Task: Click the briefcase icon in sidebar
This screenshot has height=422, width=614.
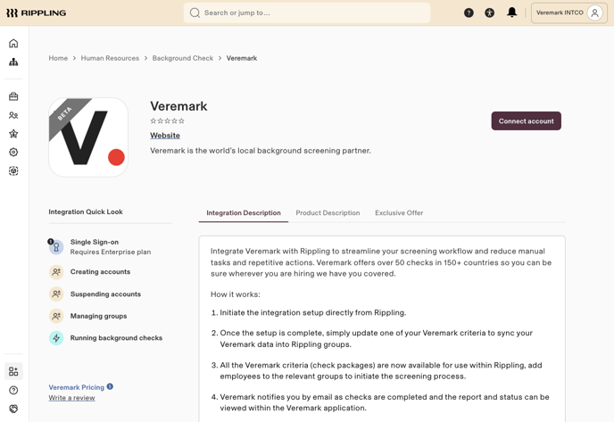Action: click(x=13, y=96)
